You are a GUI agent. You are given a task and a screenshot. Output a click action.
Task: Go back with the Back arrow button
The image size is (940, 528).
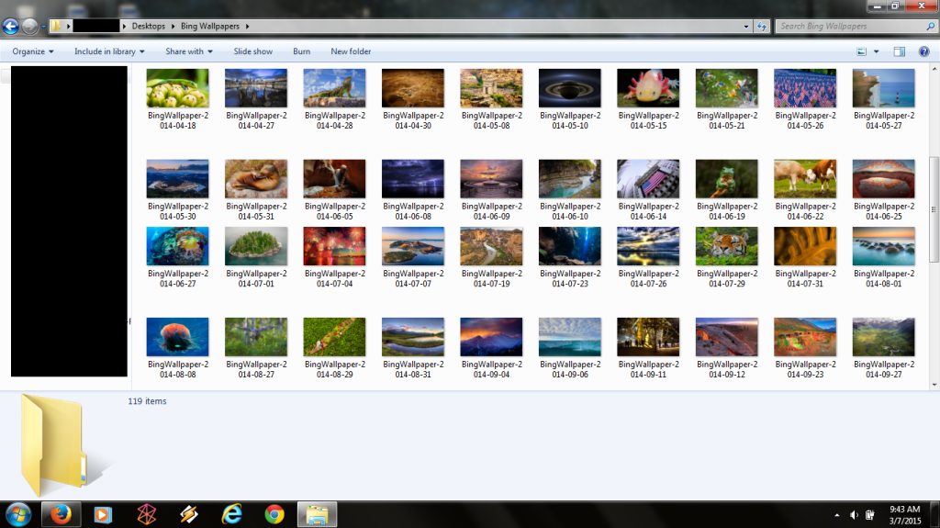click(11, 27)
